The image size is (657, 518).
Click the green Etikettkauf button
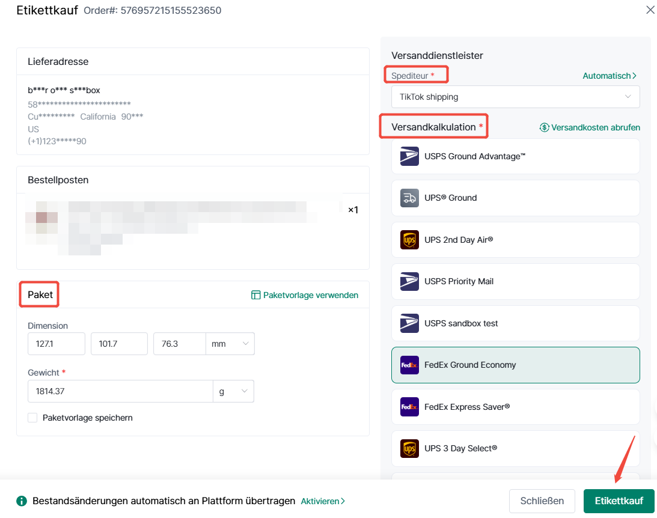(x=619, y=501)
